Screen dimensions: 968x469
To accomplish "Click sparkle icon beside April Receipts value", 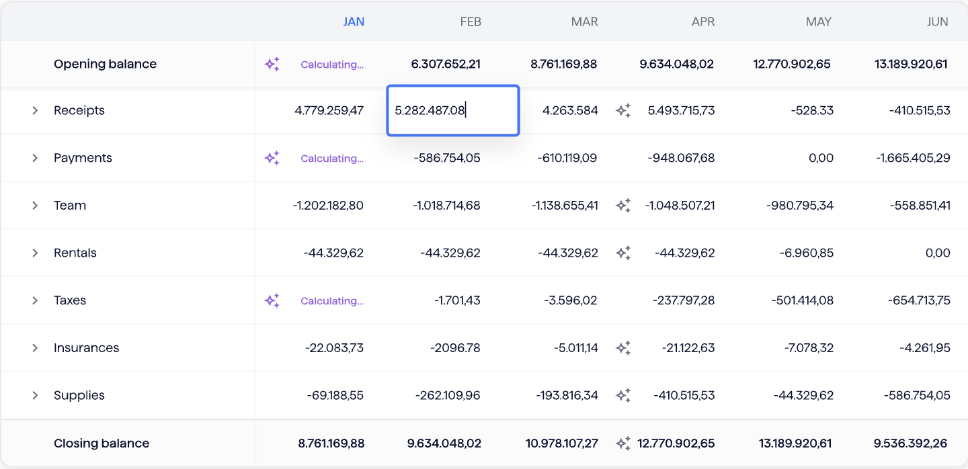I will pyautogui.click(x=623, y=111).
